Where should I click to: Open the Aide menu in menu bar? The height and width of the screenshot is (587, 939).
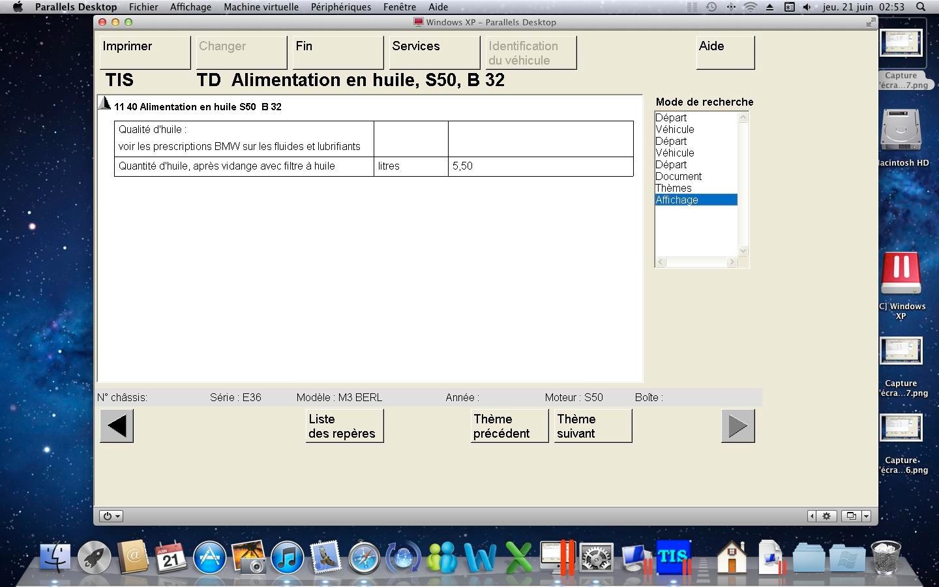pyautogui.click(x=438, y=7)
